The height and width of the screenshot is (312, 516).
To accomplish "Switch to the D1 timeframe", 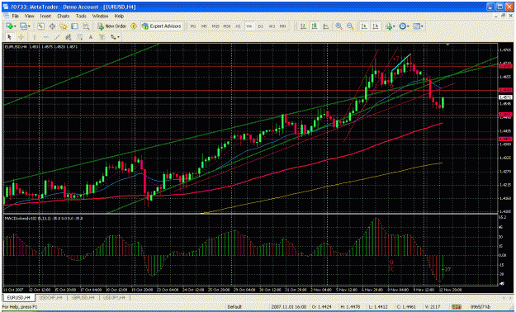I will pos(261,26).
